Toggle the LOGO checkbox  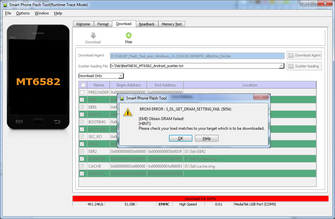[x=82, y=144]
